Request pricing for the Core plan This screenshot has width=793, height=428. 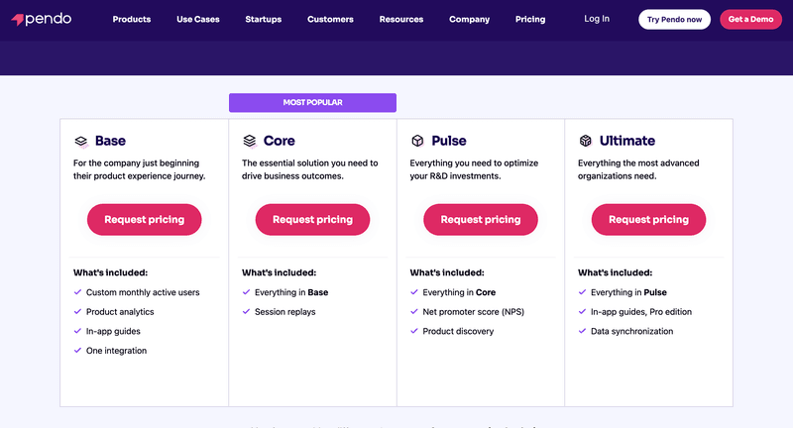point(312,219)
